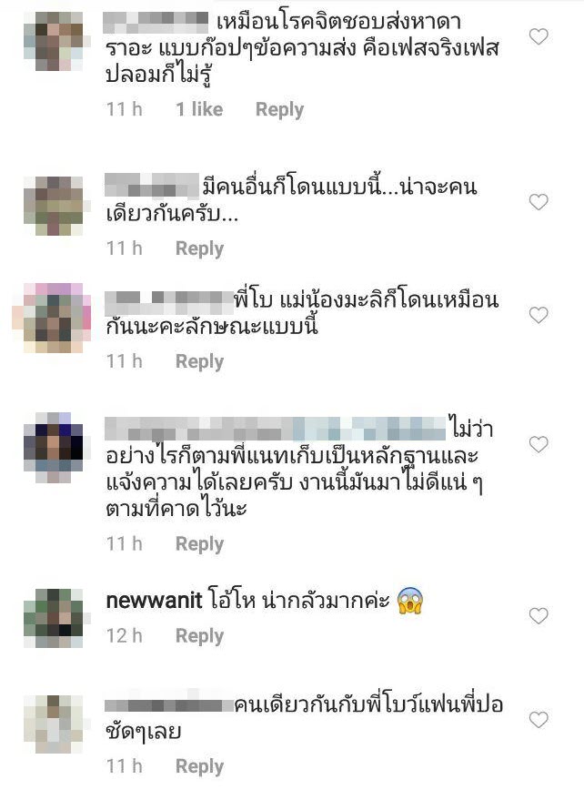
Task: Open newwanit's profile picture
Action: [x=54, y=617]
